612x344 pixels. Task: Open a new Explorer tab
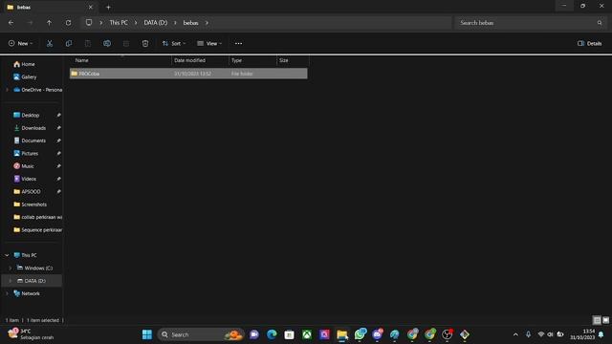click(x=108, y=7)
